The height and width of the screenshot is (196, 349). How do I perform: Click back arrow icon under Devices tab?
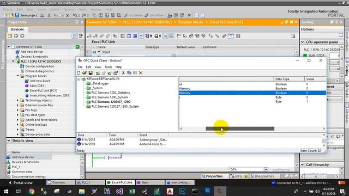coord(16,36)
